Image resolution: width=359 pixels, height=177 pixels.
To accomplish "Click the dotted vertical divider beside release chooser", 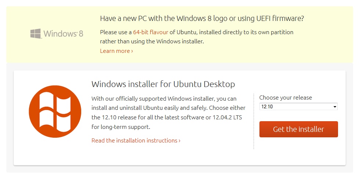I will 254,121.
